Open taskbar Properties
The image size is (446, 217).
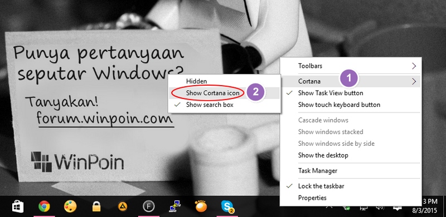tap(351, 198)
